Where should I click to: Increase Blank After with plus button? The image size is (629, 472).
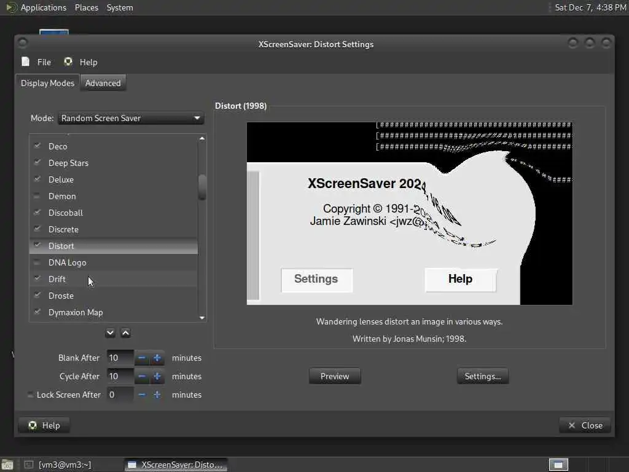[x=157, y=358]
